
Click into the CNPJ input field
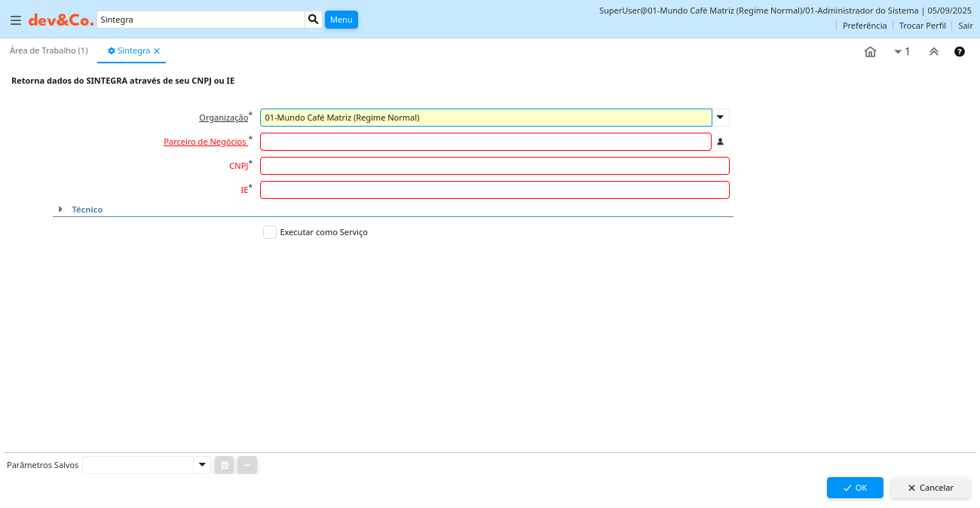tap(495, 166)
